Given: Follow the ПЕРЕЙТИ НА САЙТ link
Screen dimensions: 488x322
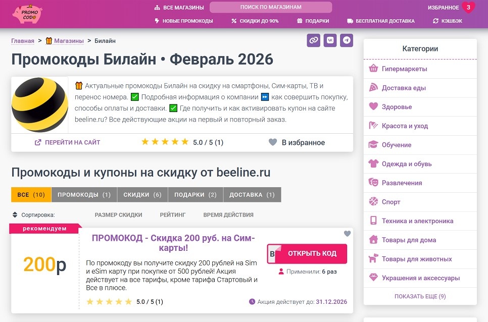Looking at the screenshot, I should (x=68, y=142).
